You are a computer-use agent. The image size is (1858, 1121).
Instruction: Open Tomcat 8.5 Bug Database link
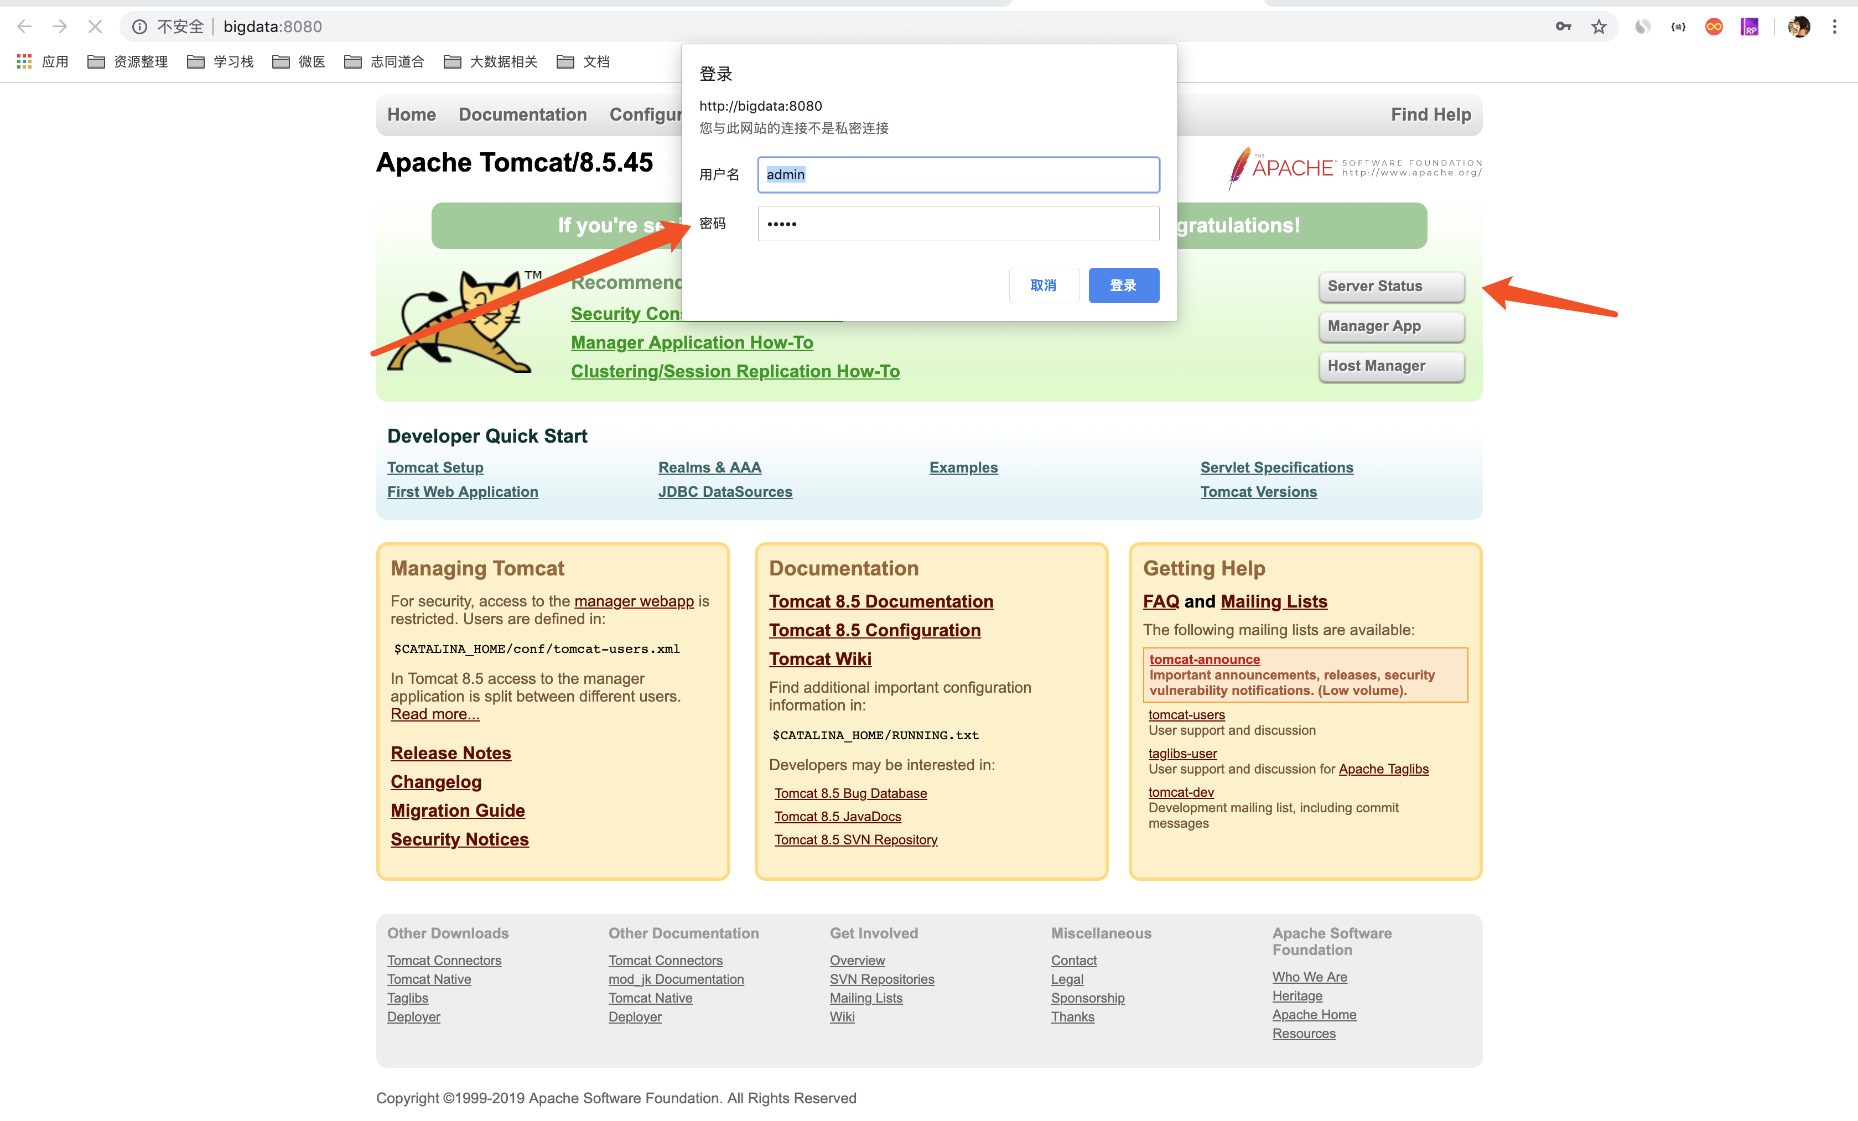(x=850, y=793)
